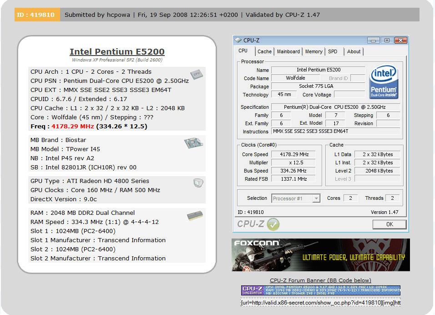Click the Threads count field
Screen dimensions: 435x315
[392, 198]
